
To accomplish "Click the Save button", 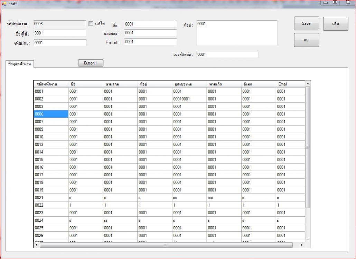I will [306, 24].
